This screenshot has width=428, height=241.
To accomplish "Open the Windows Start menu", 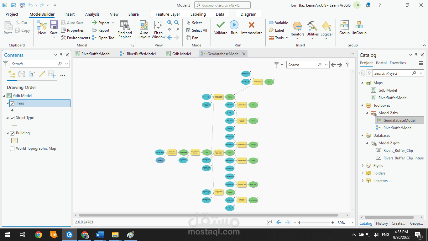I will [x=8, y=234].
